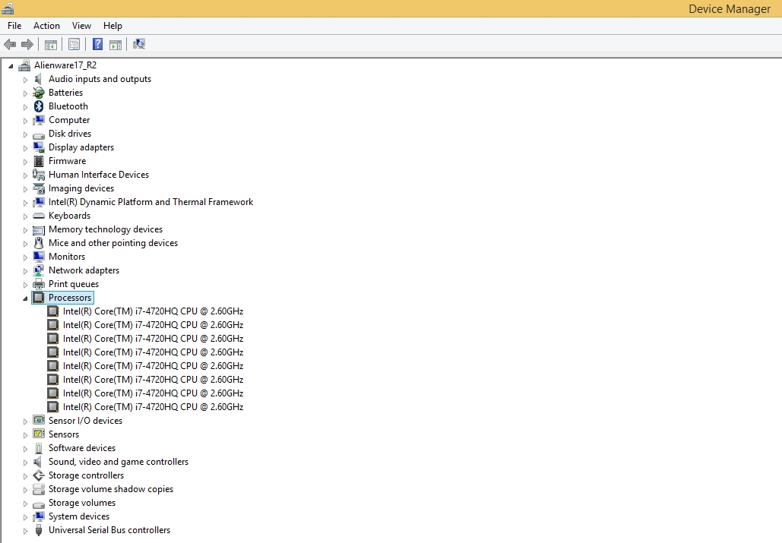Click the Monitors icon
The width and height of the screenshot is (782, 543).
click(x=39, y=257)
